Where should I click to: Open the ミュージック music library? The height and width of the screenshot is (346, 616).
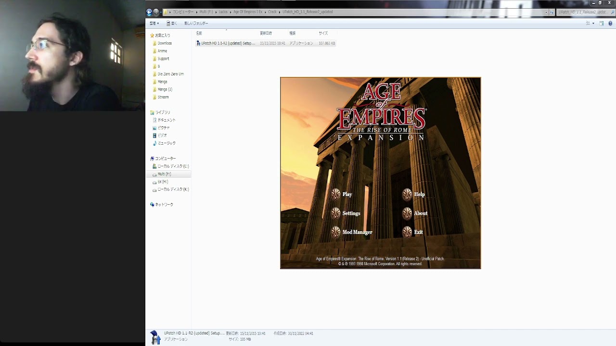point(167,143)
